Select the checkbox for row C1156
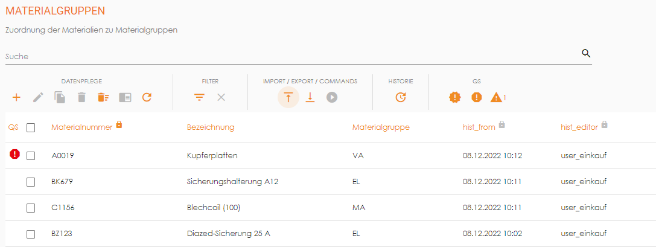 click(x=31, y=208)
